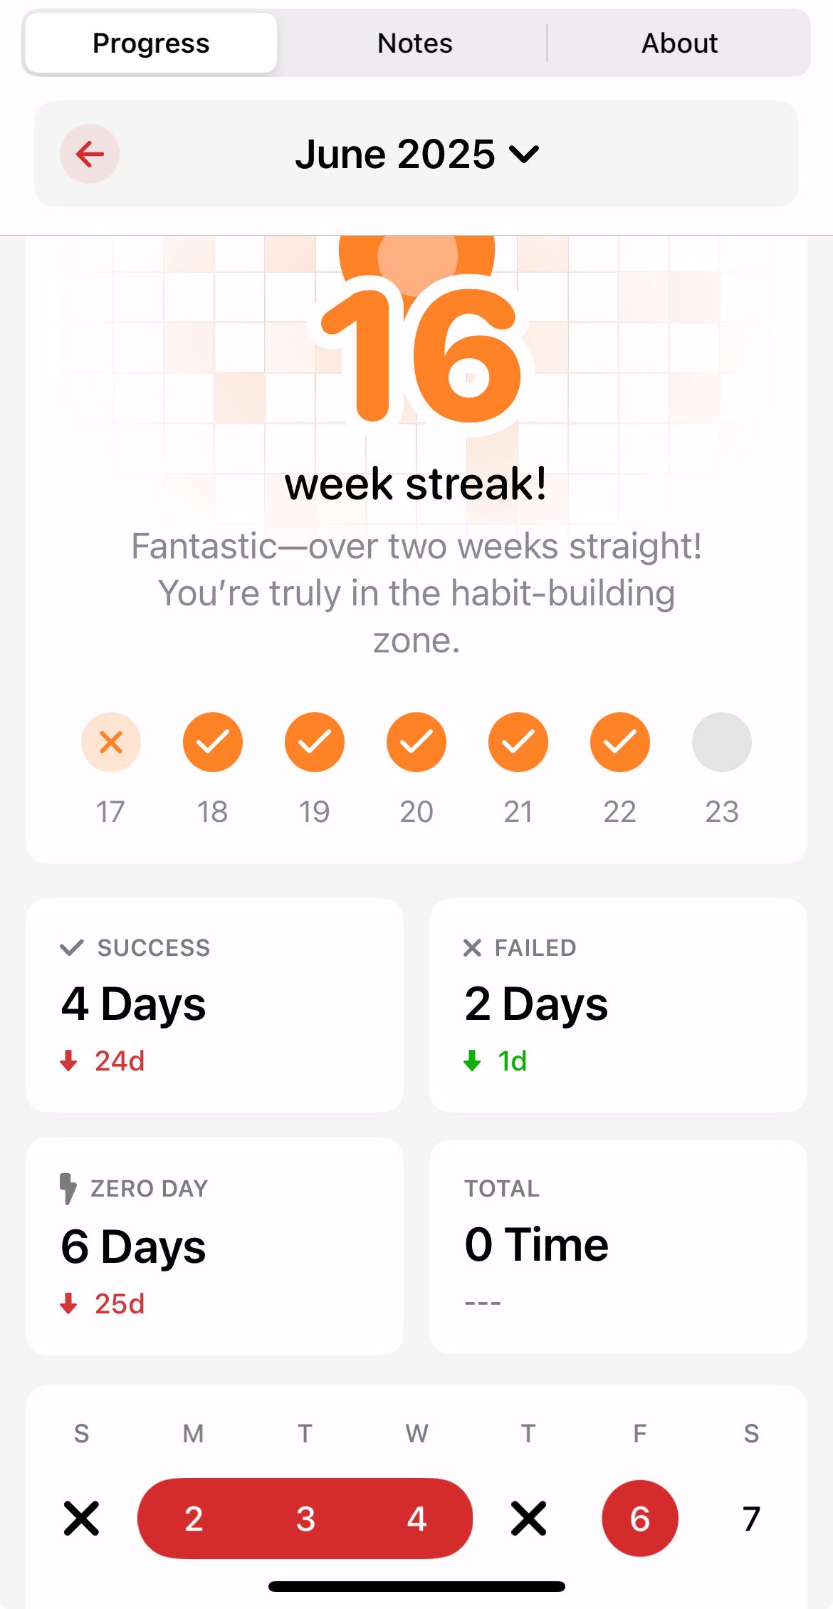Toggle the checkmark circle for day 18
The image size is (833, 1609).
tap(213, 742)
